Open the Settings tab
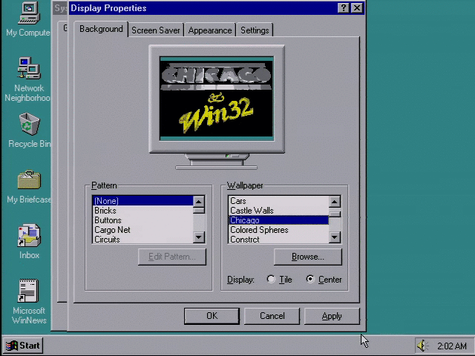 pyautogui.click(x=255, y=30)
